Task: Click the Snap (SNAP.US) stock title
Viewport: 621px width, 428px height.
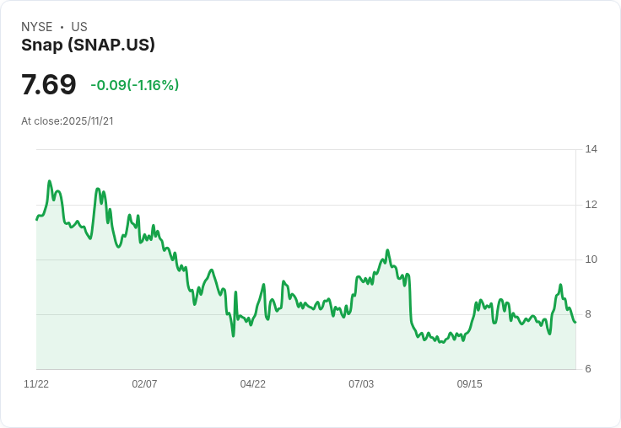Action: [88, 45]
